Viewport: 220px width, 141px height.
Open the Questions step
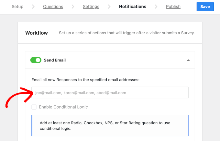click(53, 6)
